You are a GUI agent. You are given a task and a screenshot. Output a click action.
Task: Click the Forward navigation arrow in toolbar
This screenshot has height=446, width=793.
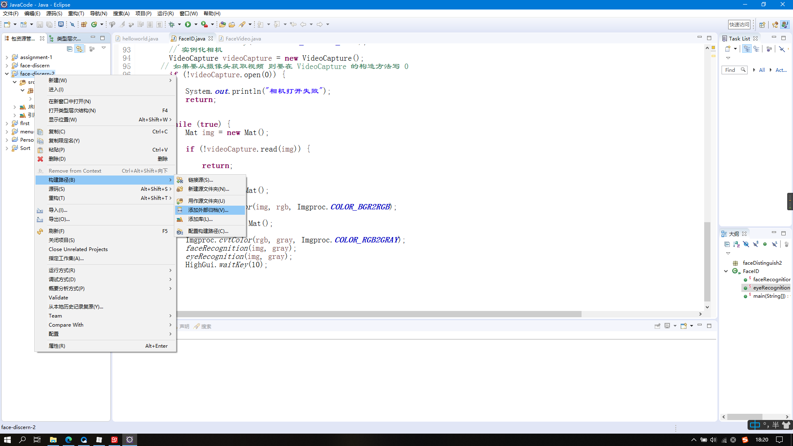tap(320, 24)
